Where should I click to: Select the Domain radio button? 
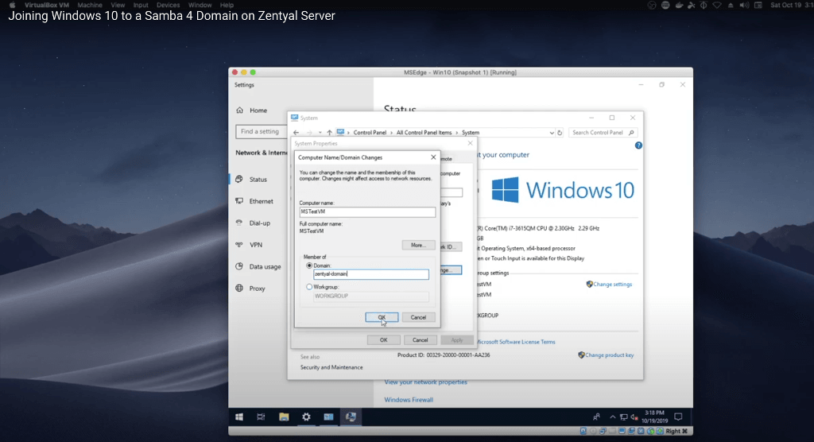pyautogui.click(x=309, y=266)
